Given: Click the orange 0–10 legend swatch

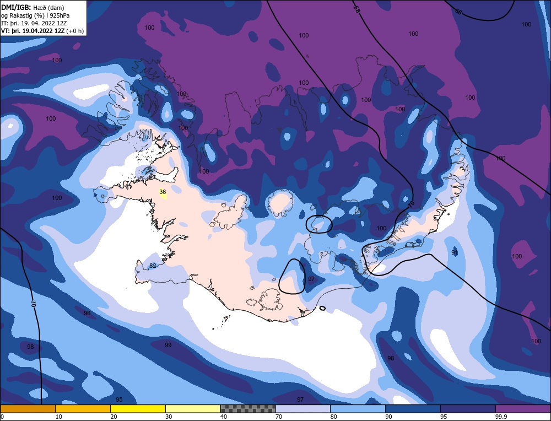Looking at the screenshot, I should point(28,408).
